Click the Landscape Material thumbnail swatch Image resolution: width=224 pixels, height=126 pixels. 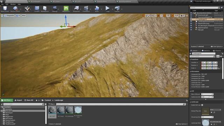point(205,123)
